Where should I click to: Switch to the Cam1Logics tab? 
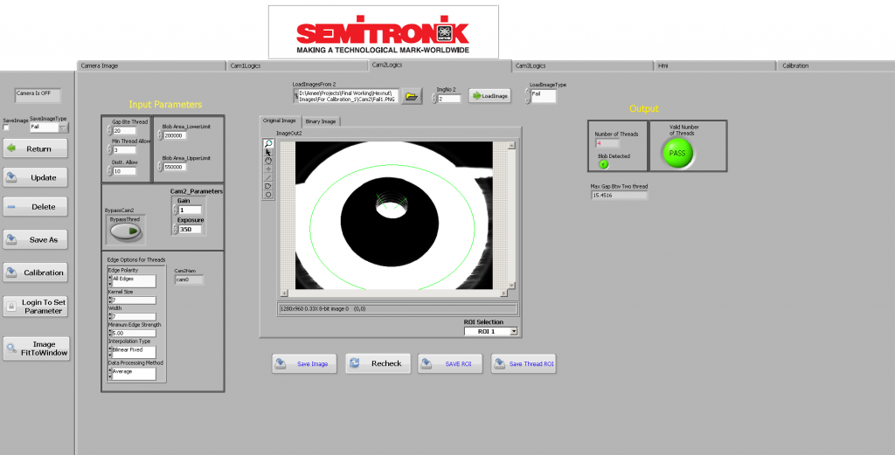click(297, 65)
